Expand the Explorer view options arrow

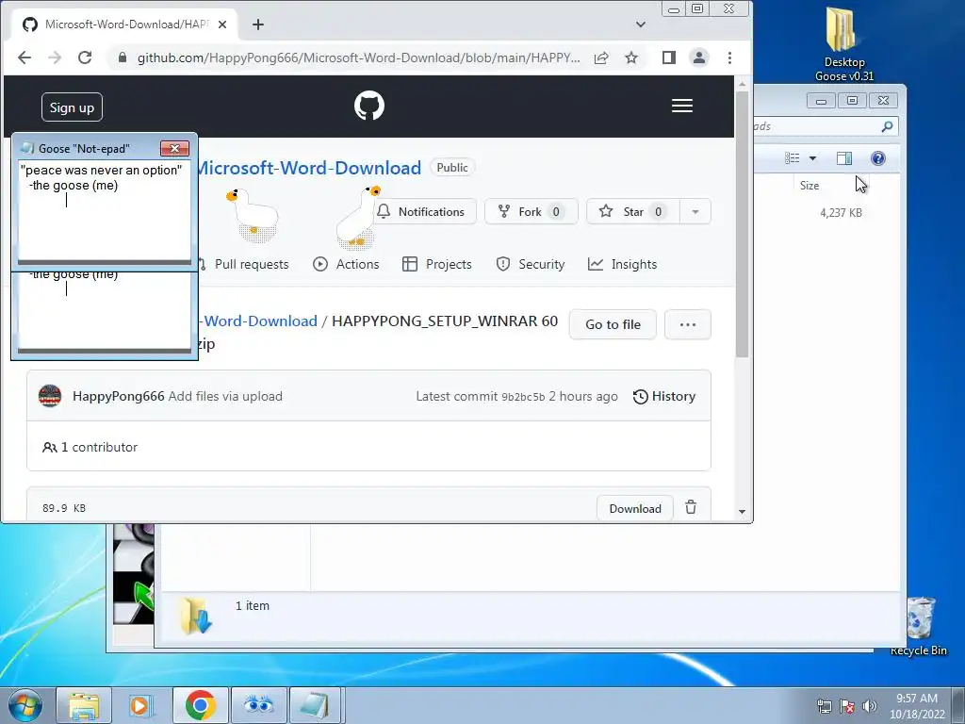click(813, 158)
